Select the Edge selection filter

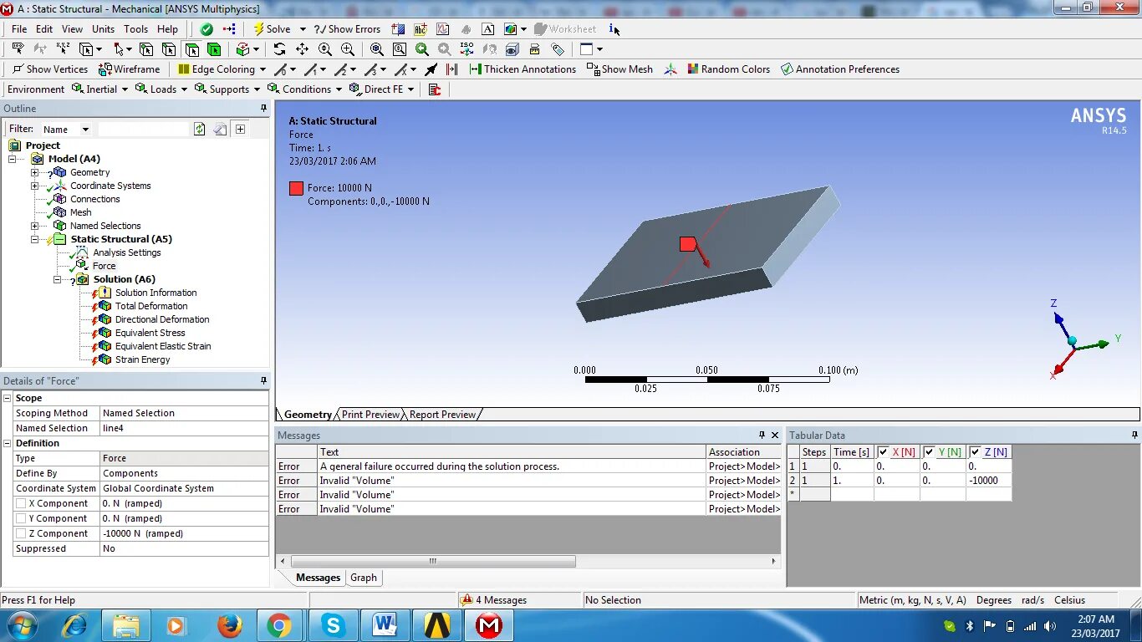pyautogui.click(x=169, y=49)
